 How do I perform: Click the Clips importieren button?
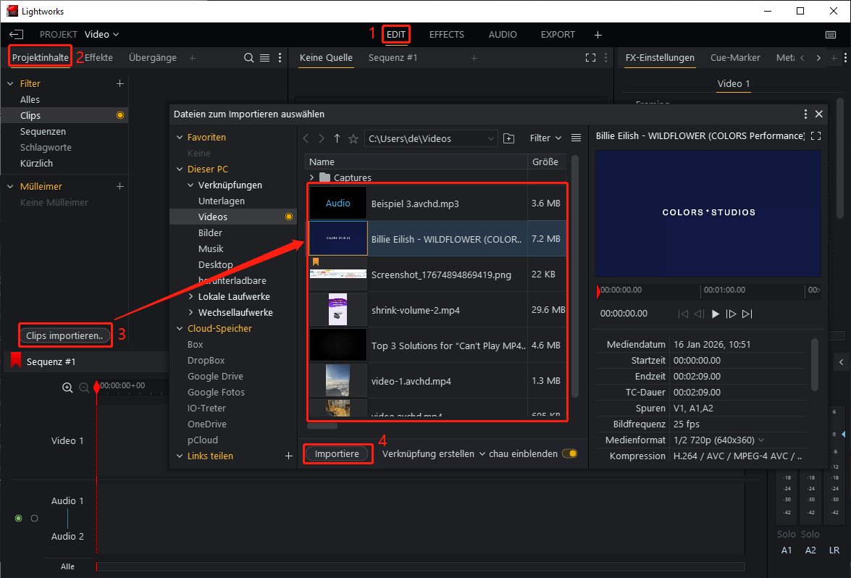(x=65, y=335)
